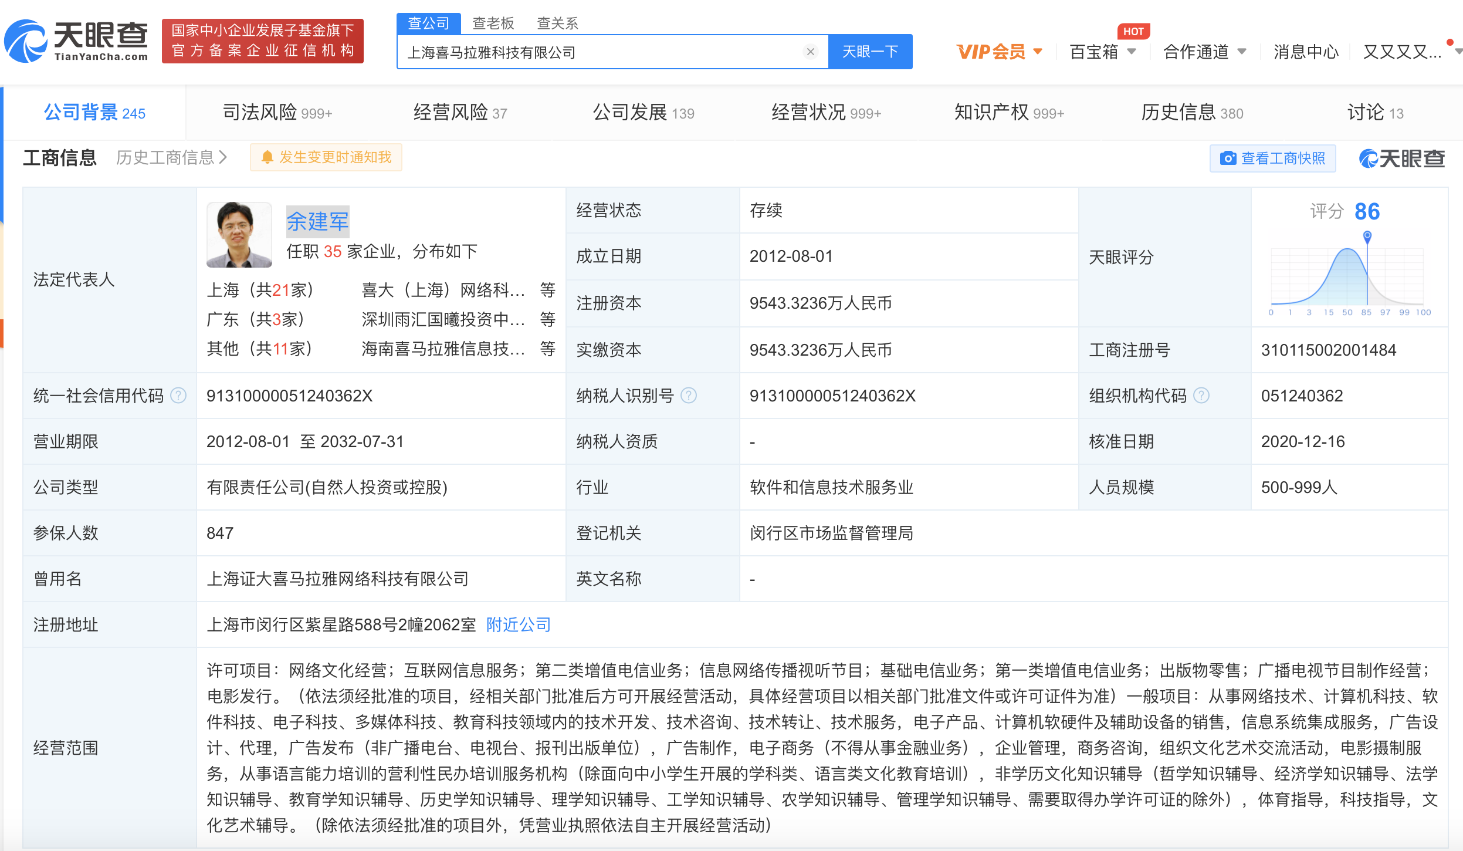The height and width of the screenshot is (851, 1463).
Task: Click the 天眼一下 search button
Action: (x=871, y=52)
